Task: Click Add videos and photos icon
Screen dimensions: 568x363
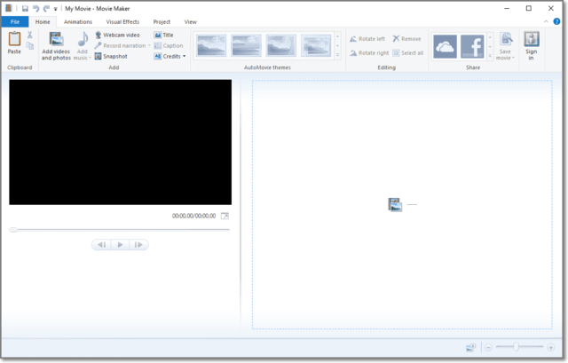Action: (55, 40)
